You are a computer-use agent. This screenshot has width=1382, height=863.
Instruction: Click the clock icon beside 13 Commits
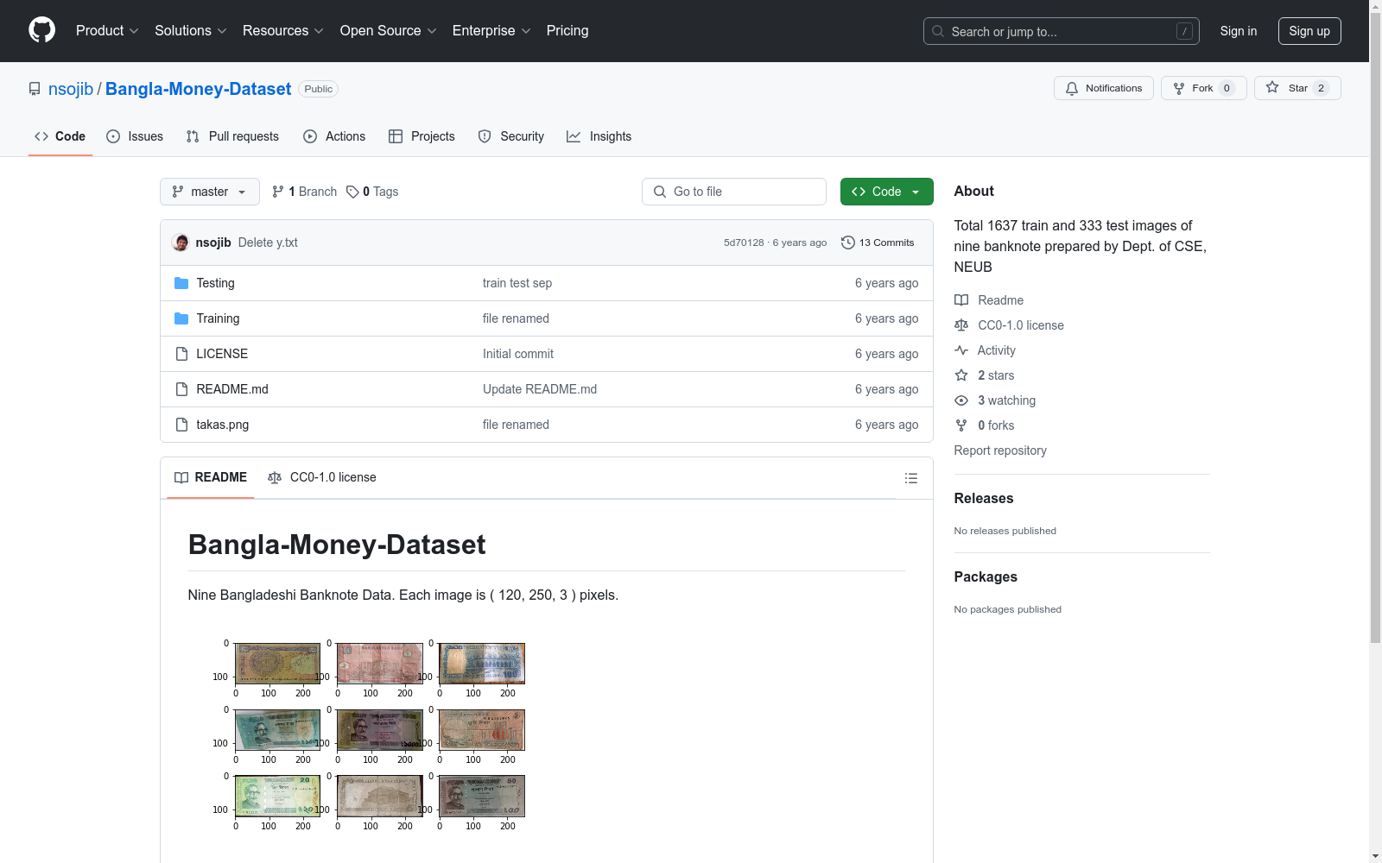tap(848, 243)
